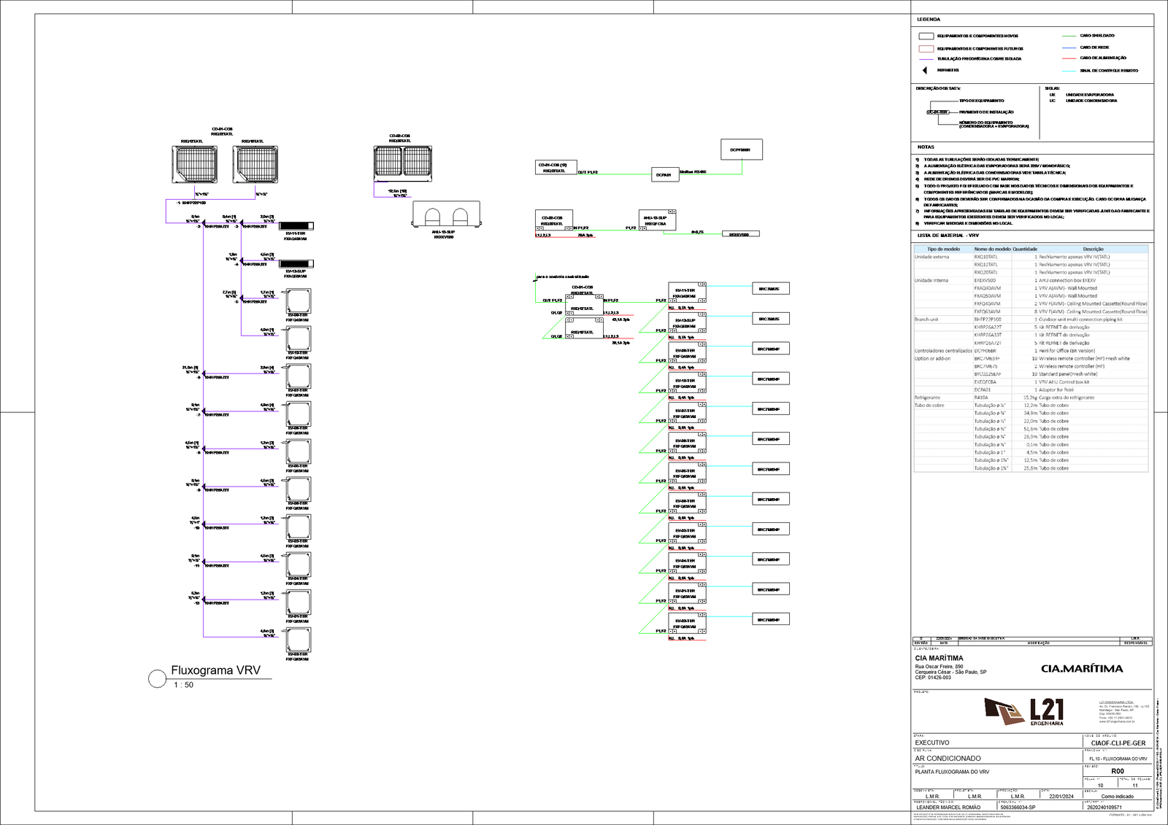Screen dimensions: 1168x825
Task: Select the EV-11-TER wall-mounted evaporator symbol
Action: coord(296,225)
